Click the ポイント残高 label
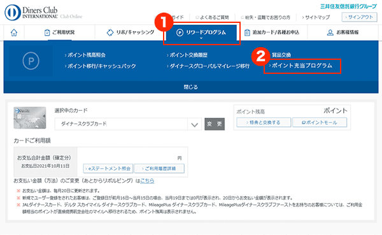This screenshot has height=235, width=382. coord(251,111)
